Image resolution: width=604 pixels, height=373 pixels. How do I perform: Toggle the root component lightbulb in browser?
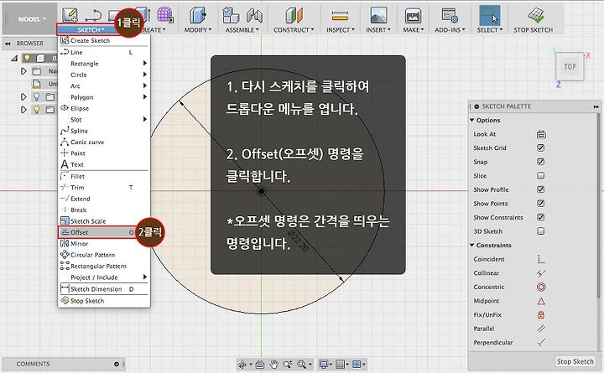pyautogui.click(x=27, y=58)
